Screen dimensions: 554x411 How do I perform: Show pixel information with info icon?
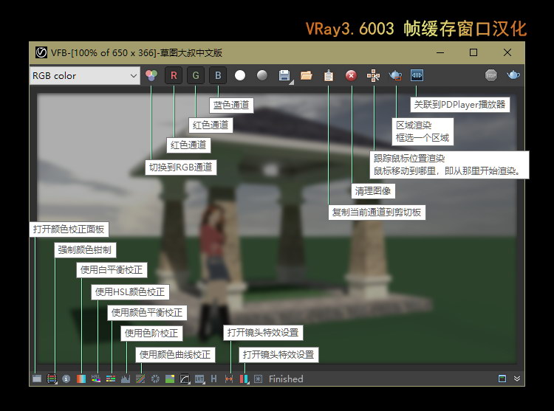pyautogui.click(x=66, y=379)
